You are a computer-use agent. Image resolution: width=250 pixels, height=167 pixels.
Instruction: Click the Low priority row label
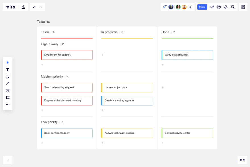(49, 122)
